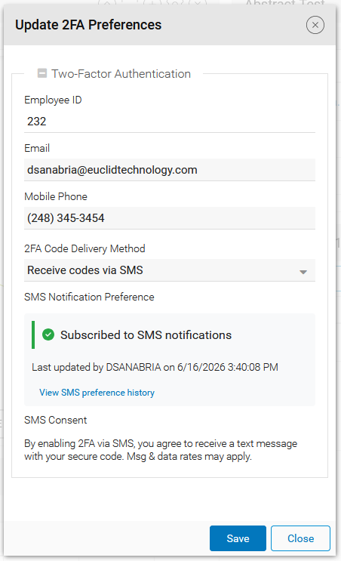Image resolution: width=341 pixels, height=561 pixels.
Task: Dismiss dialog with the circled X icon
Action: point(315,25)
